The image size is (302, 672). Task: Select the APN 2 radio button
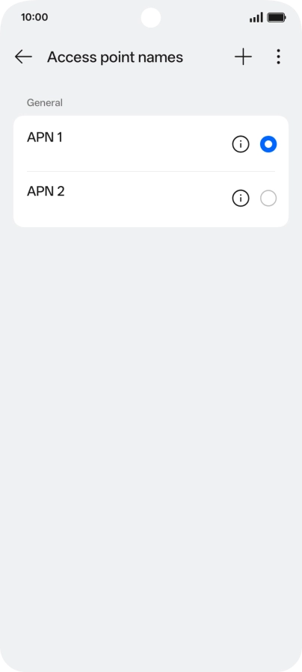(x=268, y=199)
